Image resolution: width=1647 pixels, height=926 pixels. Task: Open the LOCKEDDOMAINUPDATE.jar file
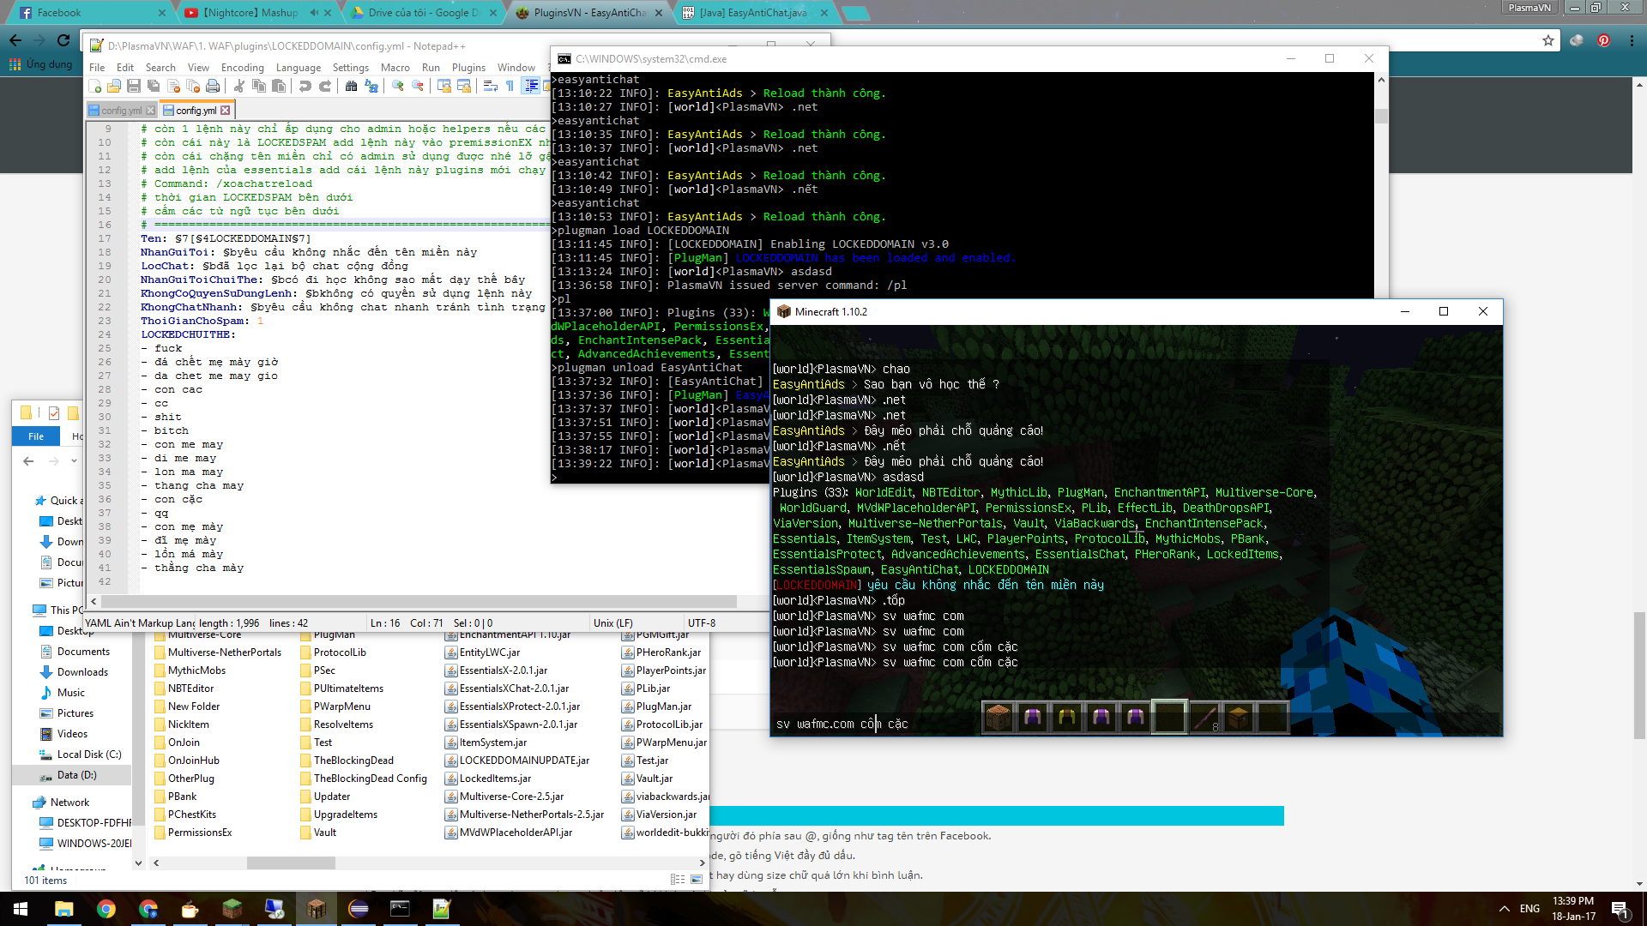tap(523, 761)
